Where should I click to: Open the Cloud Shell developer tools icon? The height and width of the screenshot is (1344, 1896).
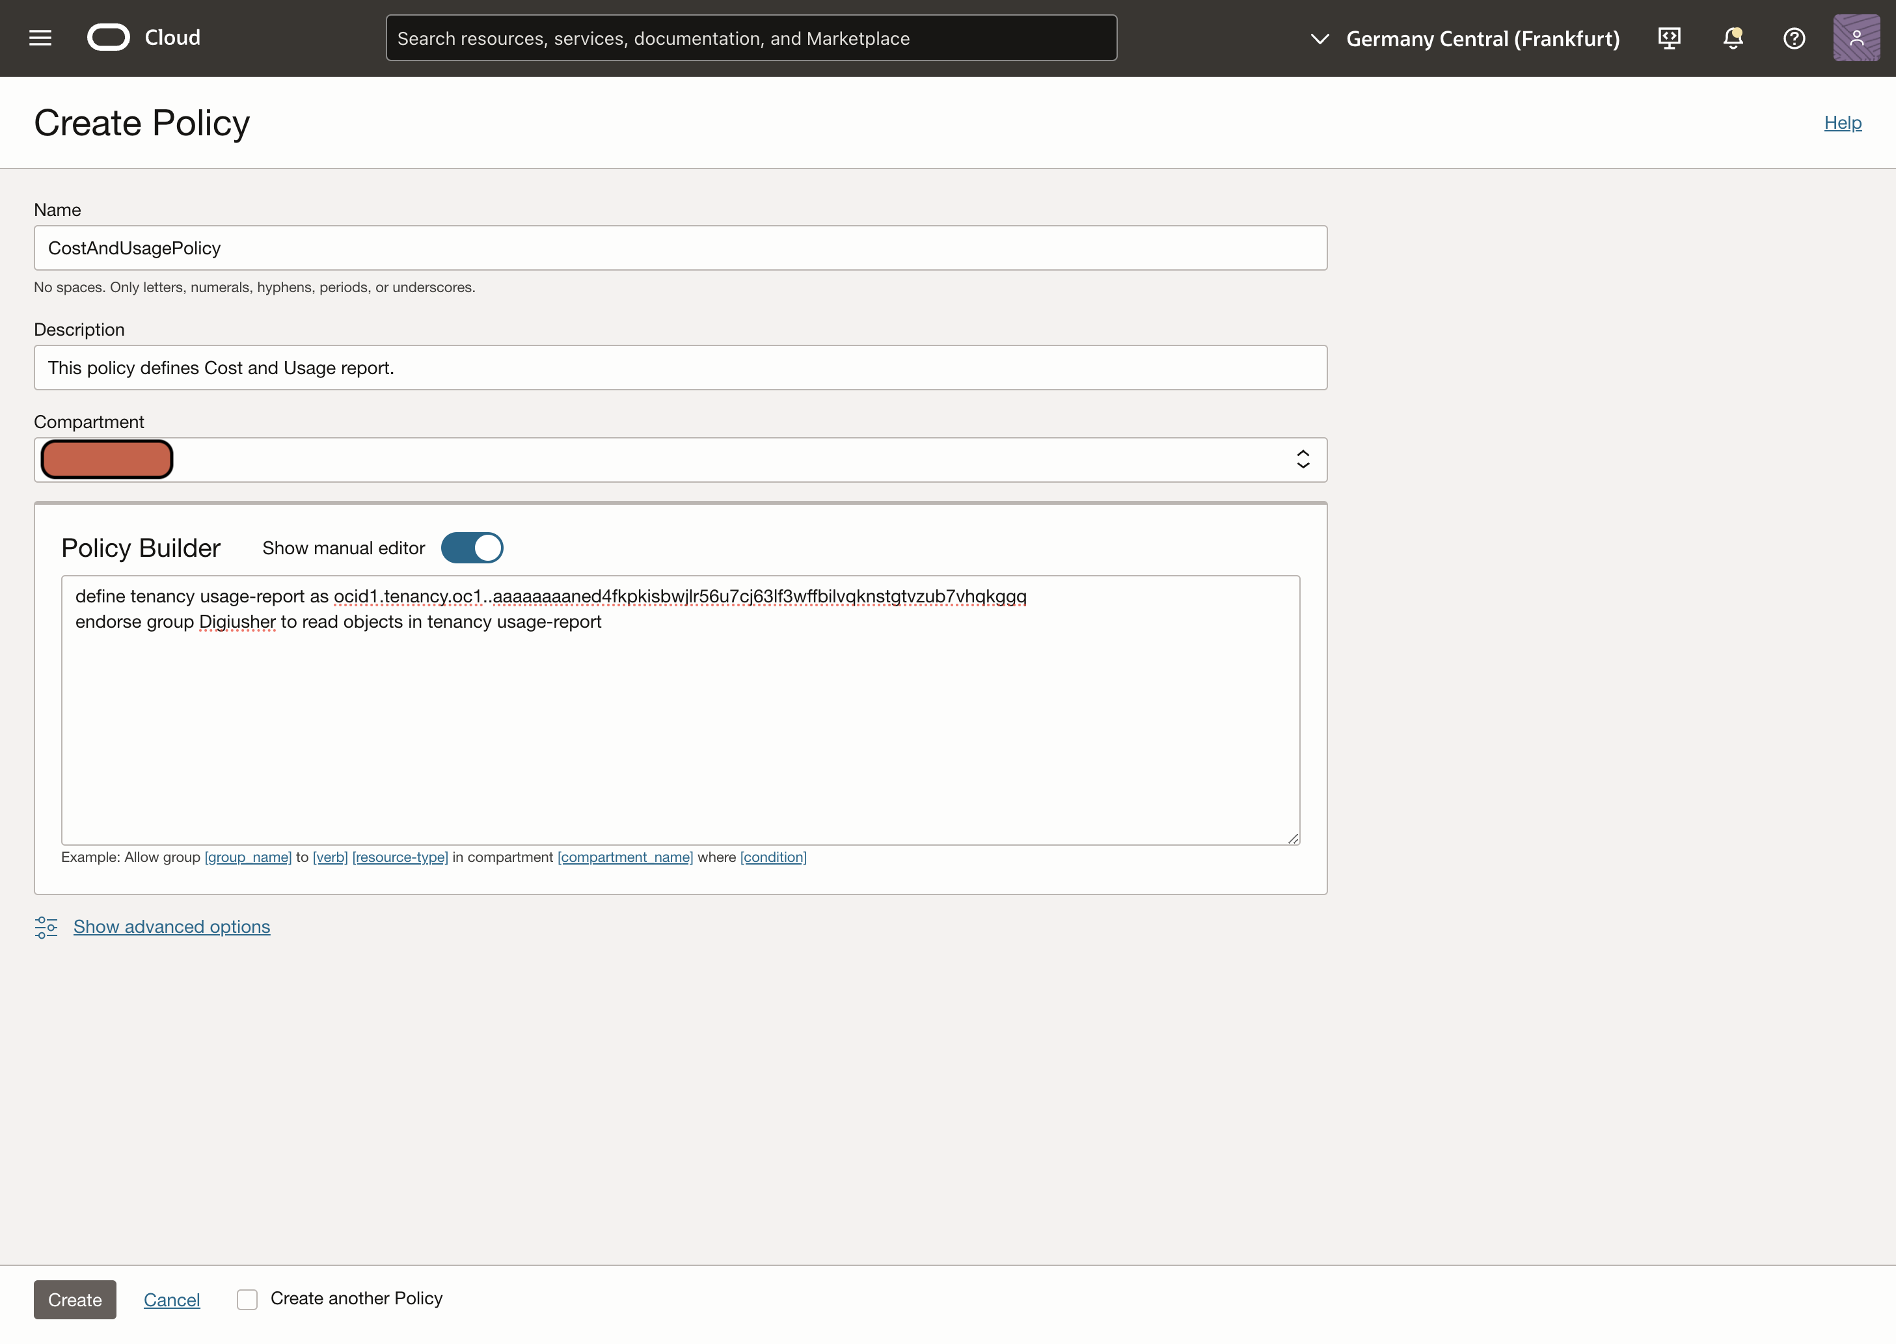[x=1669, y=38]
